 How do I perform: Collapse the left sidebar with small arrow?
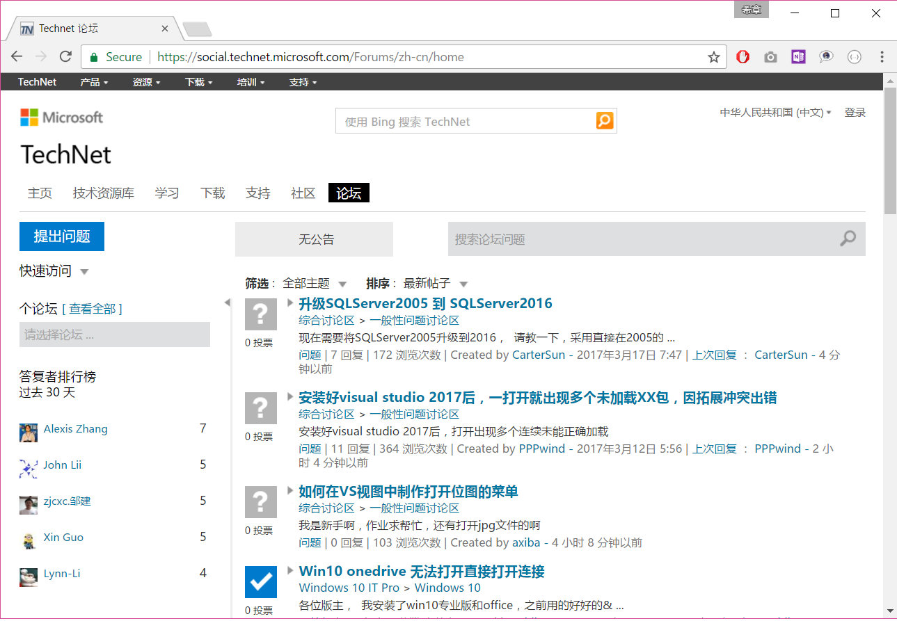[227, 303]
